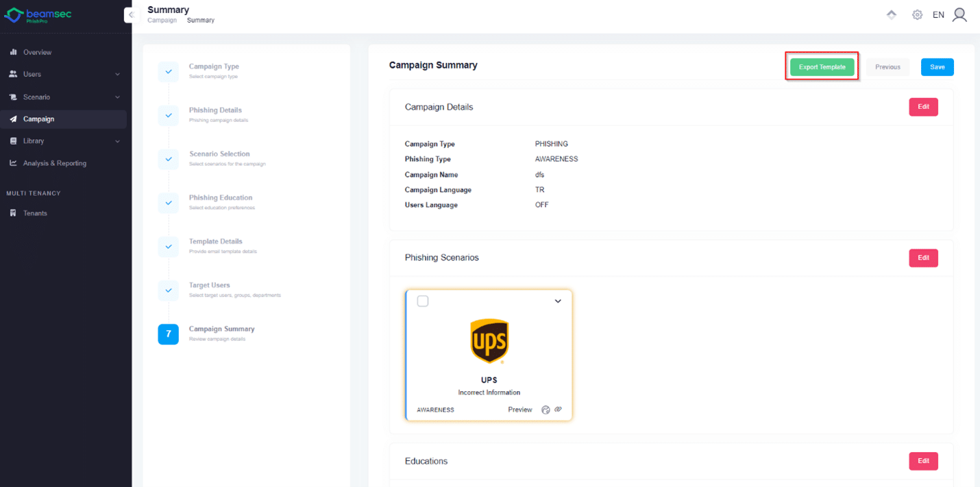Go to the Scenario Selection step
Screen dimensions: 980x487
pyautogui.click(x=219, y=154)
